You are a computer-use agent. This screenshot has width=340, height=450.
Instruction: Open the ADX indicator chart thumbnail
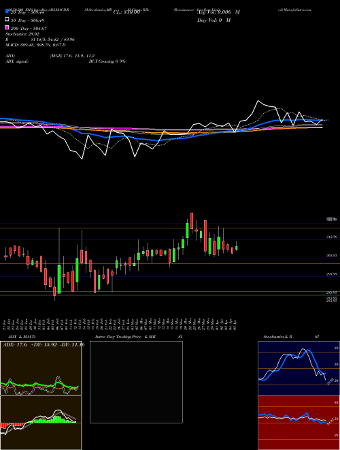point(41,368)
